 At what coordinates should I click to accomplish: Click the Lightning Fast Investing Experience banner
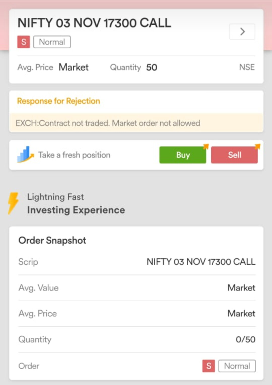76,204
